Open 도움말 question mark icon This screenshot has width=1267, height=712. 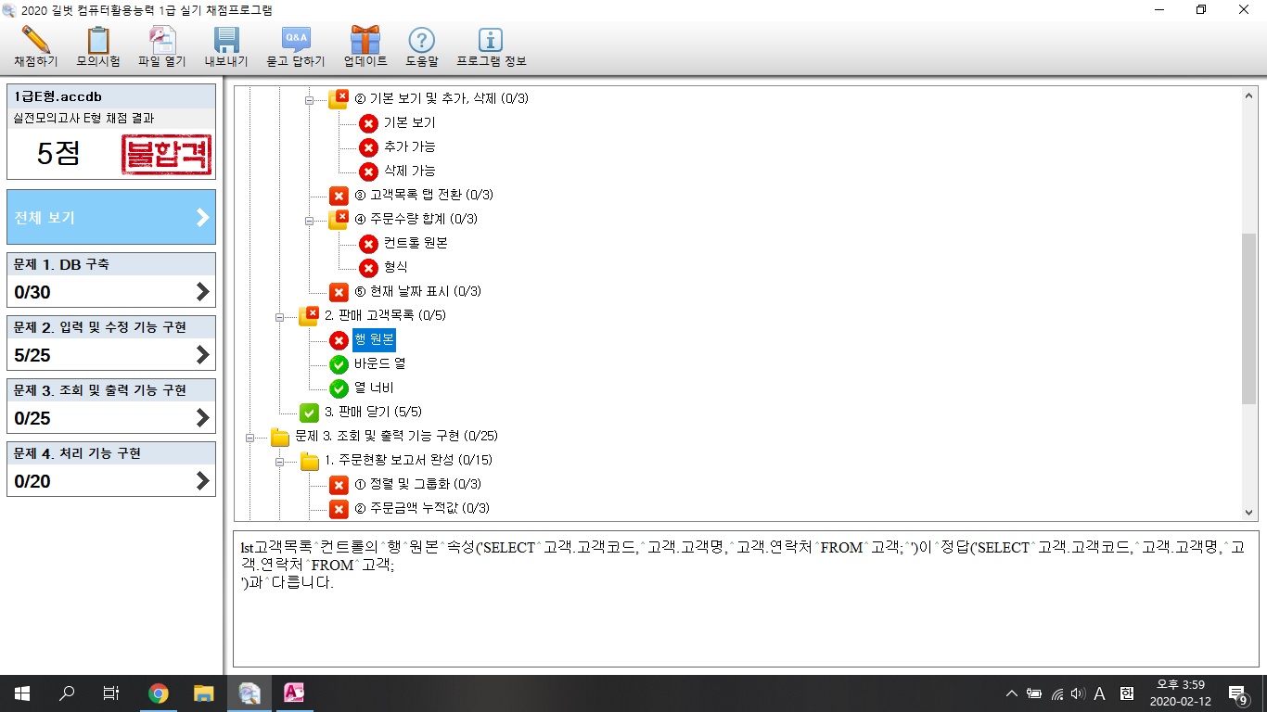click(x=421, y=41)
